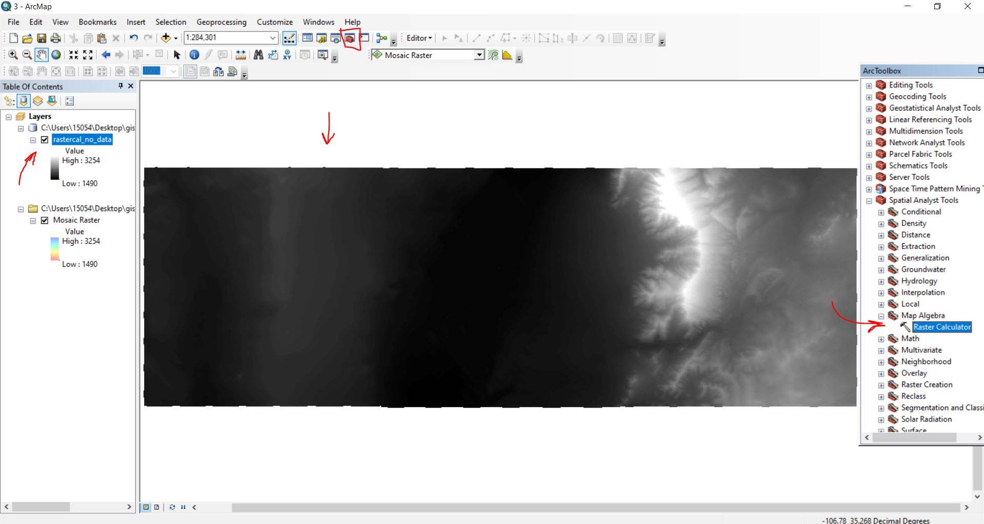Click the Fixed Zoom In icon
This screenshot has height=524, width=984.
coord(74,55)
